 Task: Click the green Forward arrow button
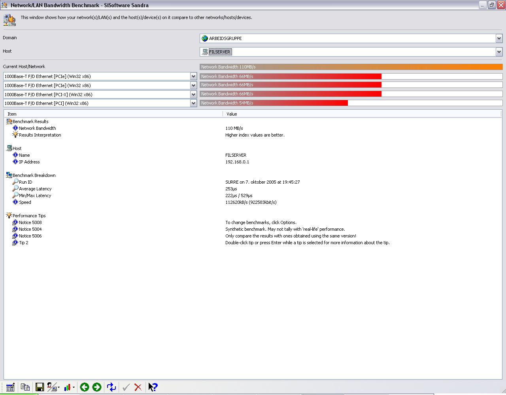[x=97, y=387]
